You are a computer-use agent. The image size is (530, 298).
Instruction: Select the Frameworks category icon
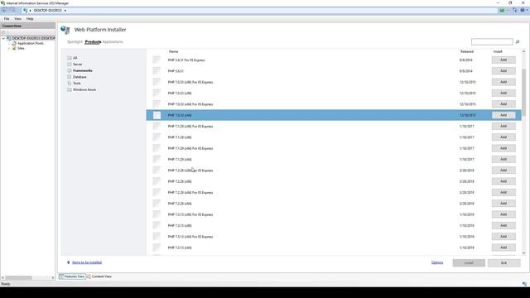pyautogui.click(x=70, y=70)
